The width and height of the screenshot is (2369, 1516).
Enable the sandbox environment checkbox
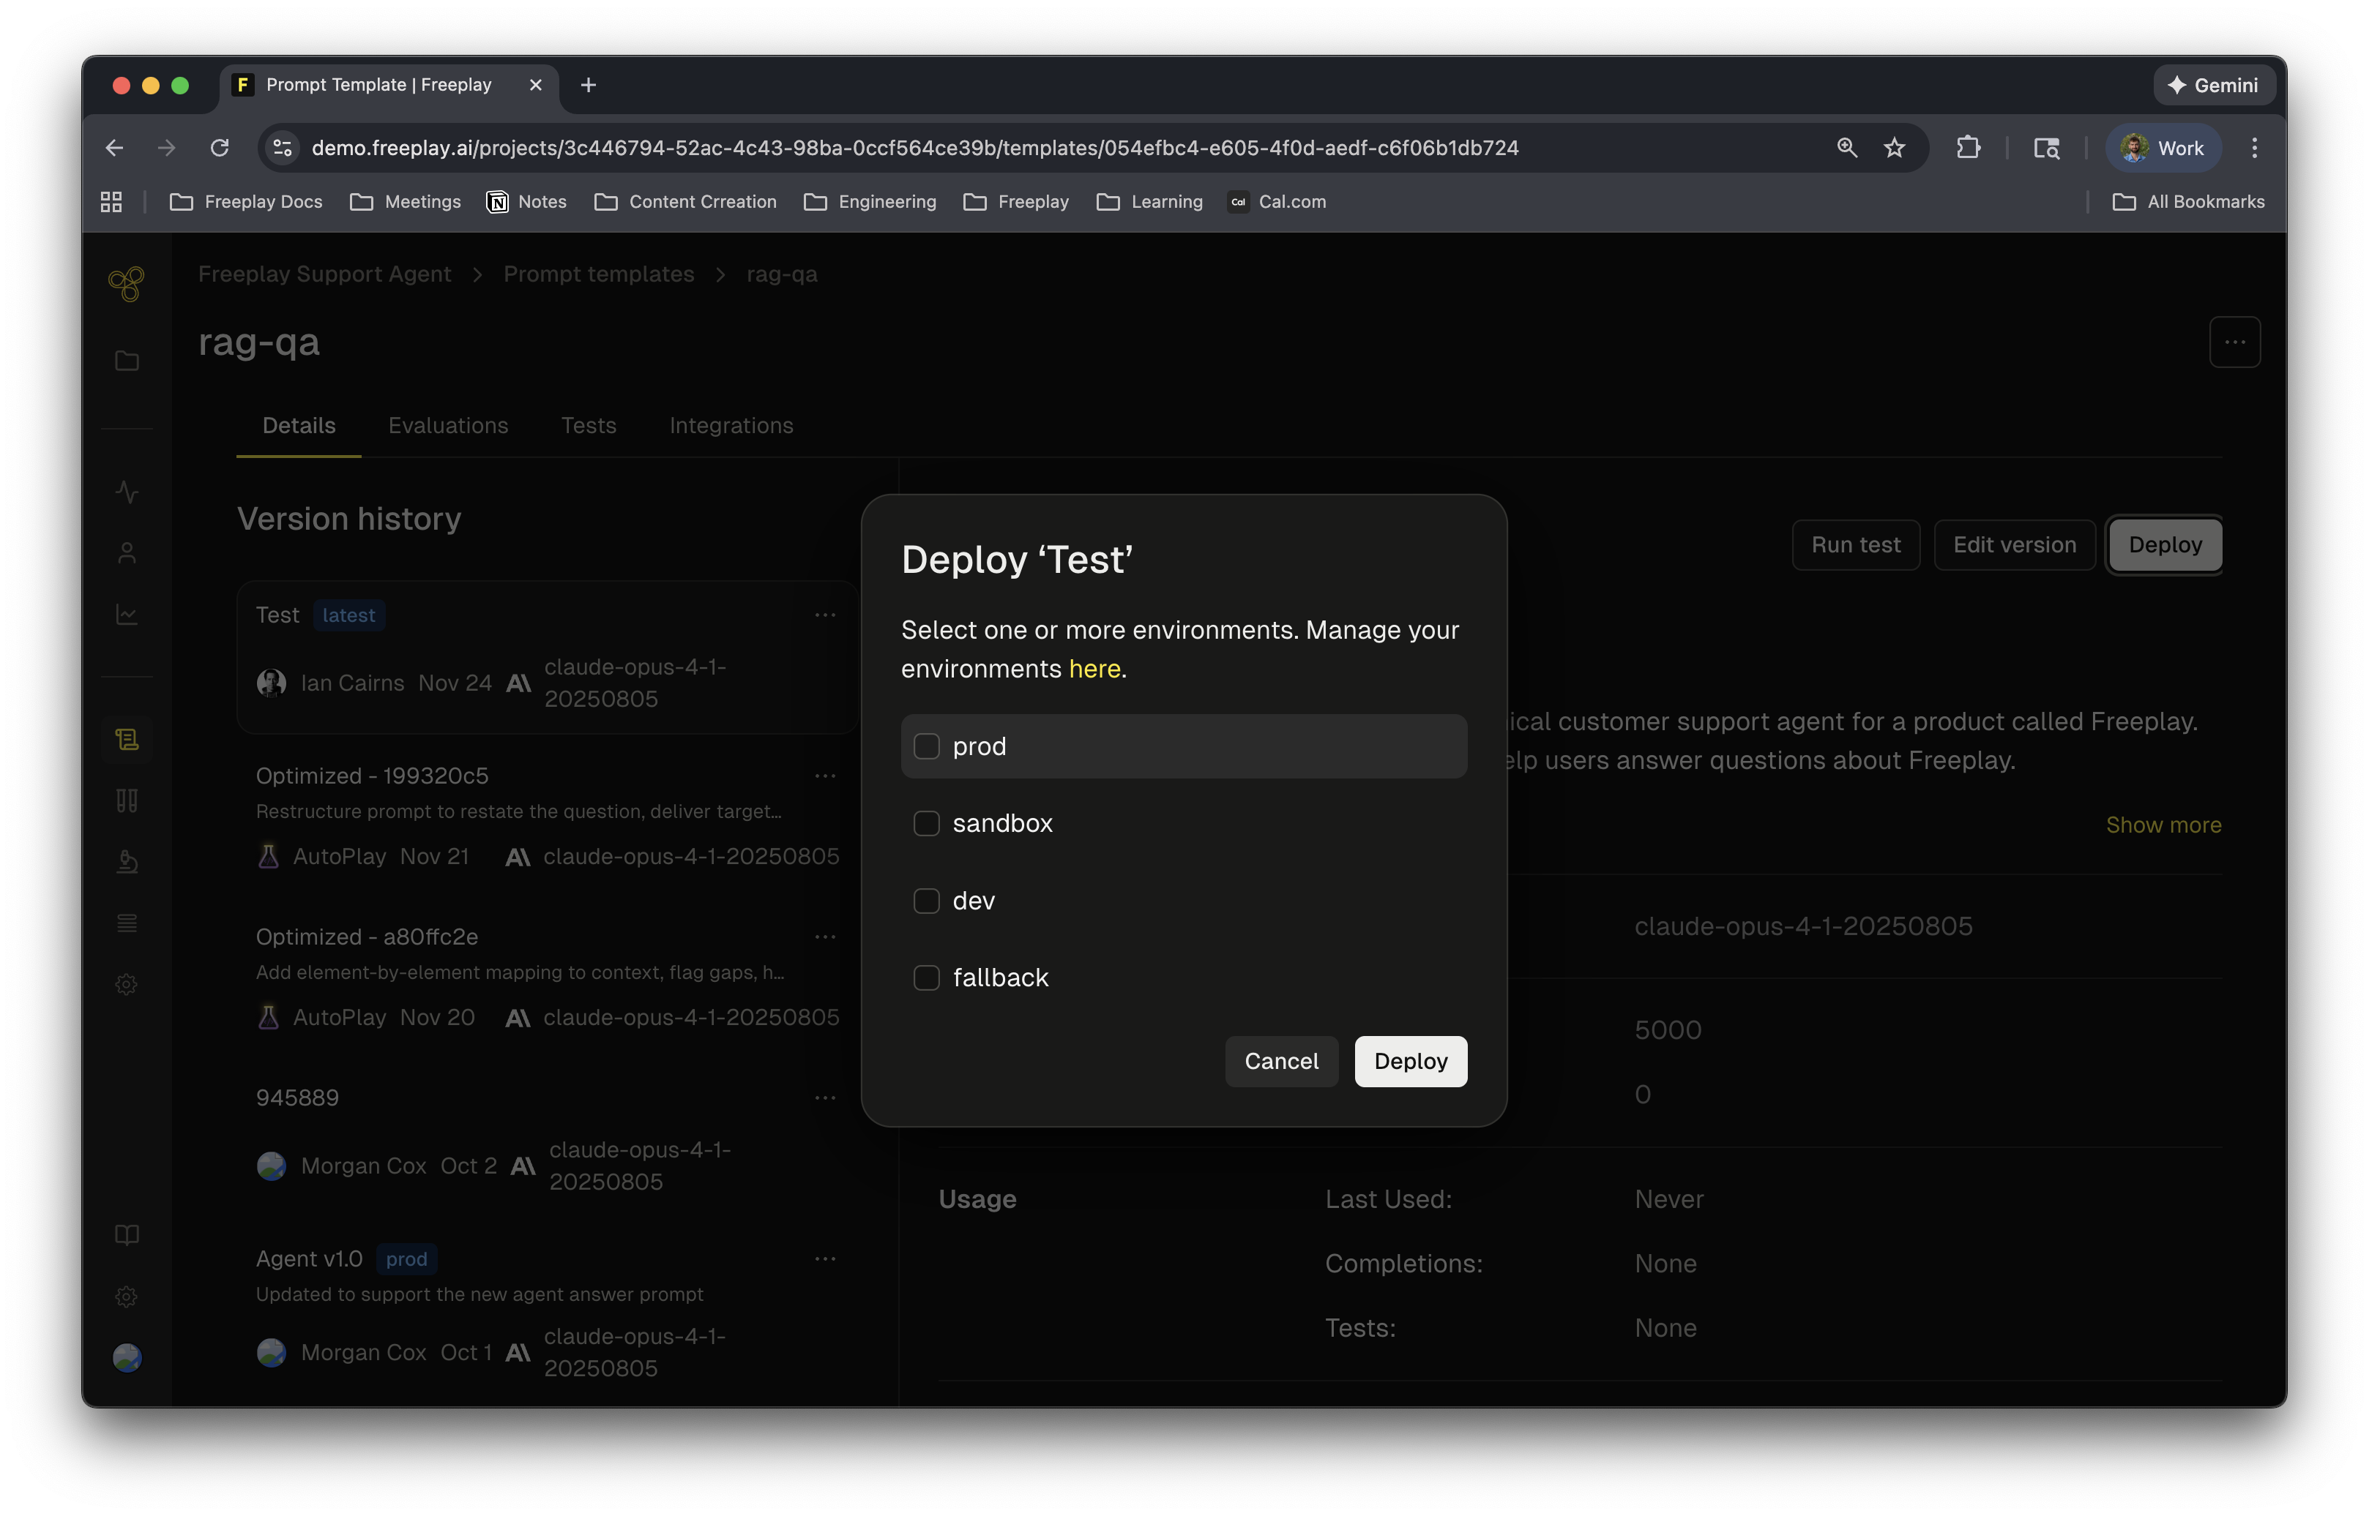coord(926,823)
